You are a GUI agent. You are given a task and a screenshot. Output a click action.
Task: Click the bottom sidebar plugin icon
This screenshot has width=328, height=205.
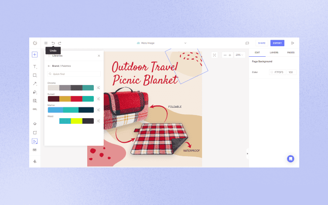click(35, 161)
